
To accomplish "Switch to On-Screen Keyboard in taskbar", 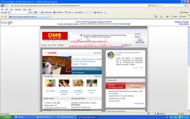I will click(x=66, y=117).
